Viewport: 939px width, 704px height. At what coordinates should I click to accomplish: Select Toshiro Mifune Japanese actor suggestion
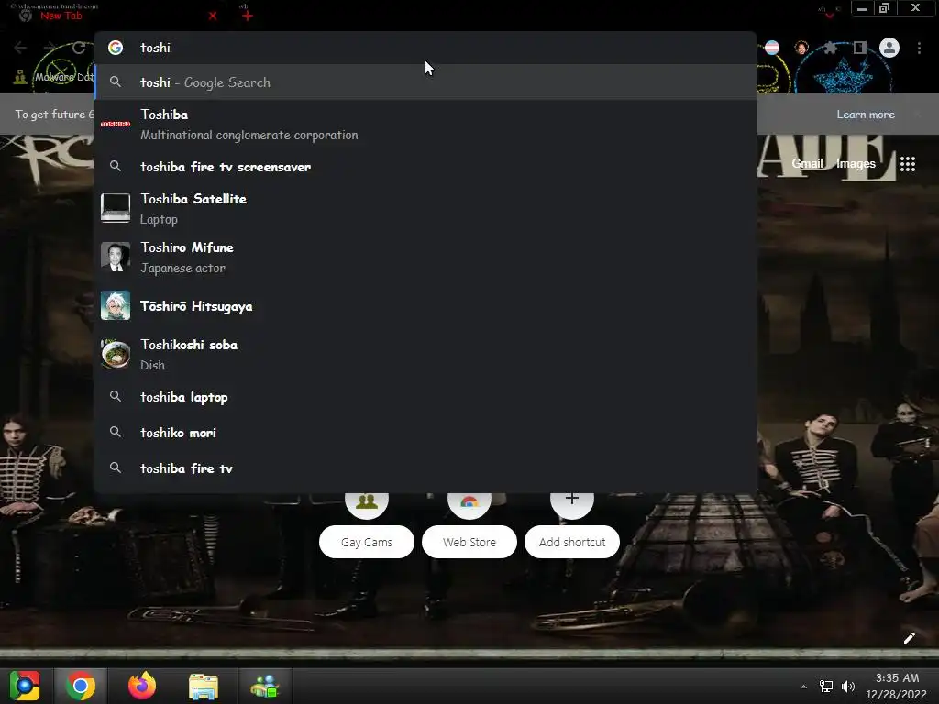[x=425, y=258]
